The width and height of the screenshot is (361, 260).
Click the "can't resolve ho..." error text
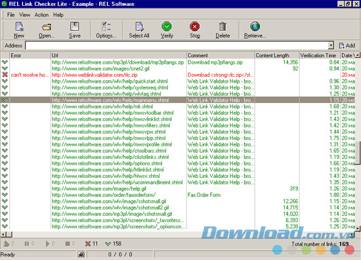point(30,75)
